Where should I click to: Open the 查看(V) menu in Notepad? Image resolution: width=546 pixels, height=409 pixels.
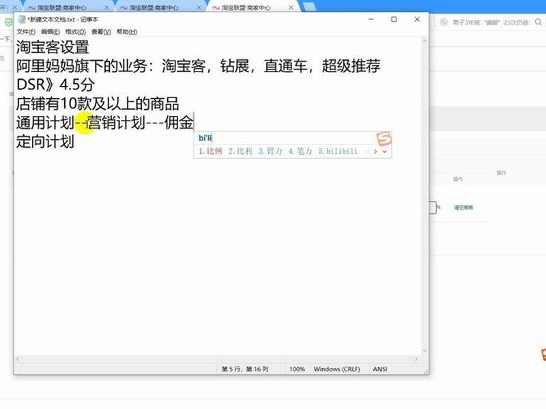pos(101,31)
